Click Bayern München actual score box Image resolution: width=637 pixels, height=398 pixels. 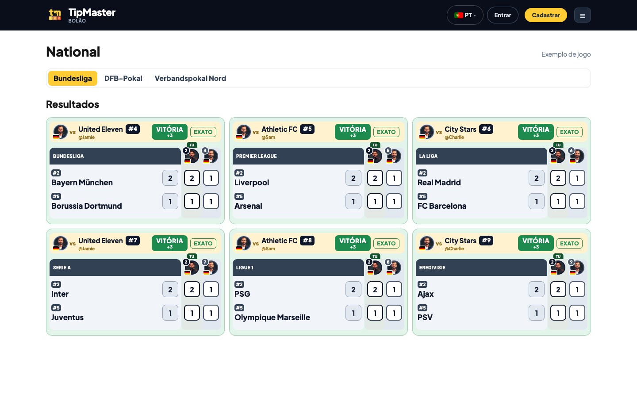click(x=170, y=178)
